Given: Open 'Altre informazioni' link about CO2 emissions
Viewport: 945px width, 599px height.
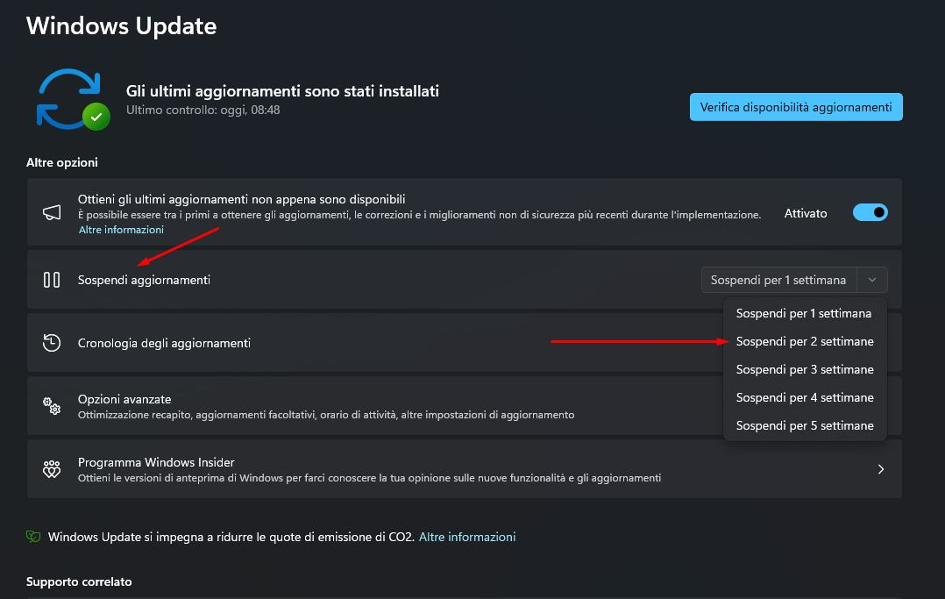Looking at the screenshot, I should click(466, 537).
